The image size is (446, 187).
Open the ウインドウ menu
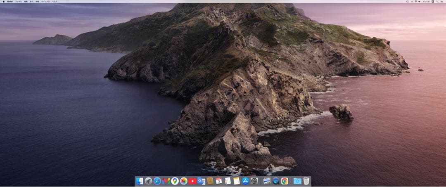45,1
